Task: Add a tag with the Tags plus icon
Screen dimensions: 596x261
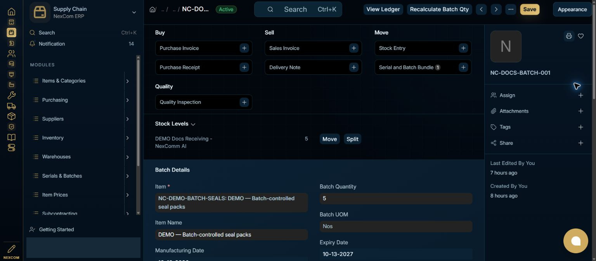Action: coord(580,127)
